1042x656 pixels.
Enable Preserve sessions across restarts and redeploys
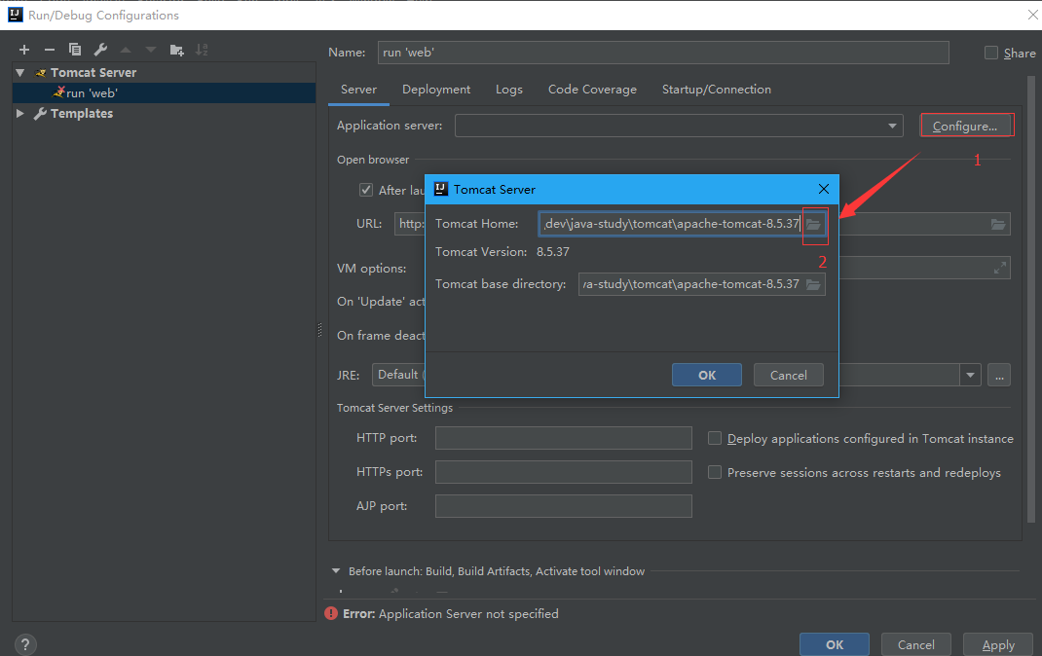tap(715, 472)
